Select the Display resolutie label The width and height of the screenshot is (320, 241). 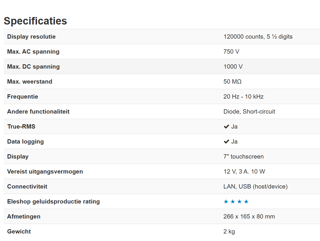click(32, 37)
